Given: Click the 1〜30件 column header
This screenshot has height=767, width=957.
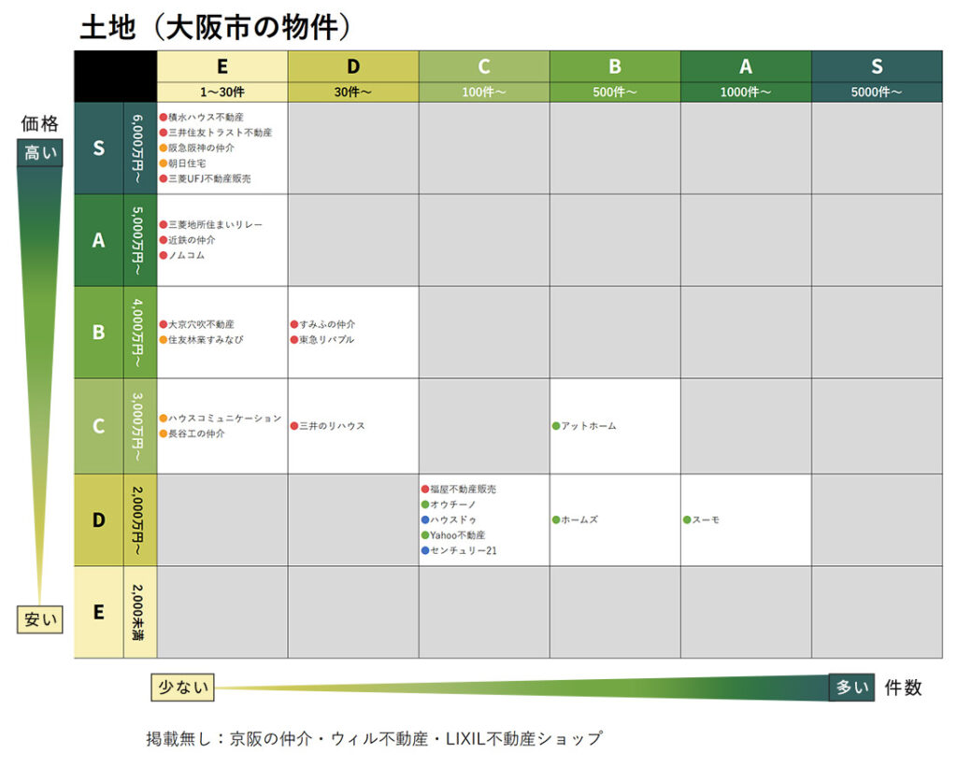Looking at the screenshot, I should [221, 92].
